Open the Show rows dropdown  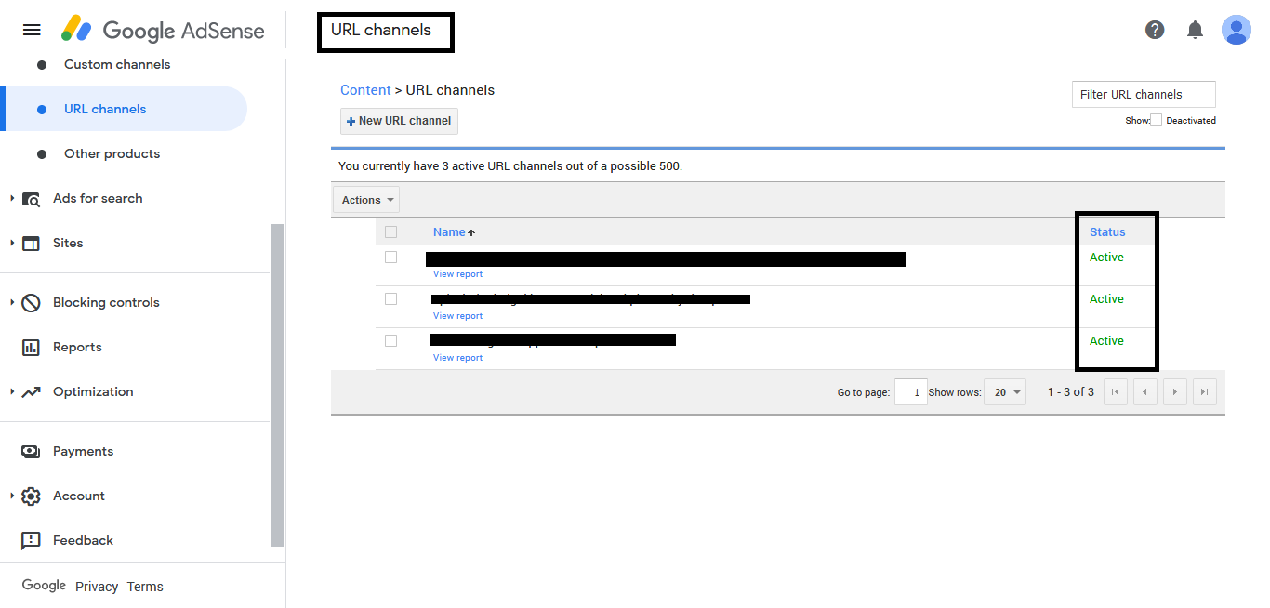click(x=1006, y=392)
